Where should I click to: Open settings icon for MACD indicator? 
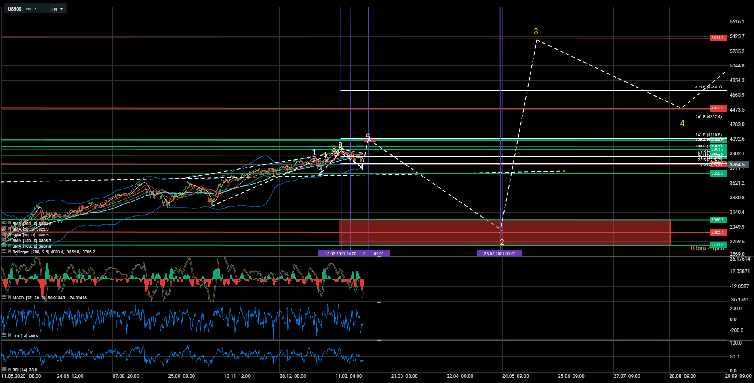pyautogui.click(x=4, y=297)
